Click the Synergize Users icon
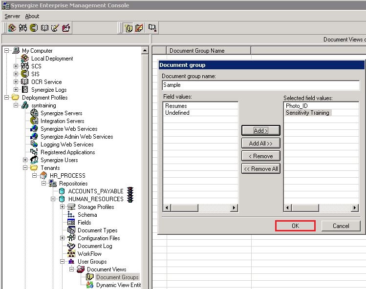This screenshot has width=366, height=289. (34, 160)
